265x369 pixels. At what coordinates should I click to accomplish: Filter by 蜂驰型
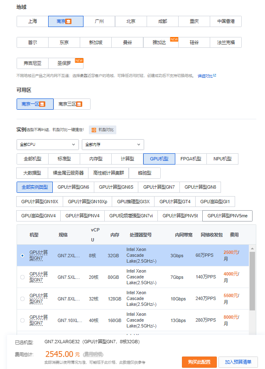pyautogui.click(x=145, y=173)
